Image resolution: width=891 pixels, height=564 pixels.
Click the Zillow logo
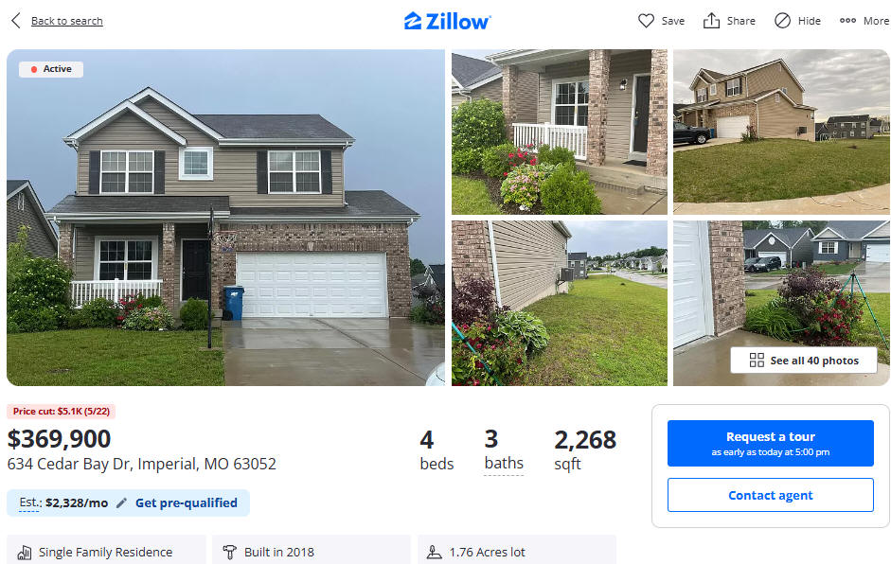point(448,21)
